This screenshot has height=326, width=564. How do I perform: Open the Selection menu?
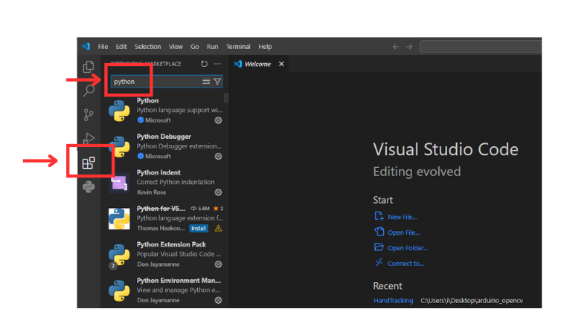point(147,47)
